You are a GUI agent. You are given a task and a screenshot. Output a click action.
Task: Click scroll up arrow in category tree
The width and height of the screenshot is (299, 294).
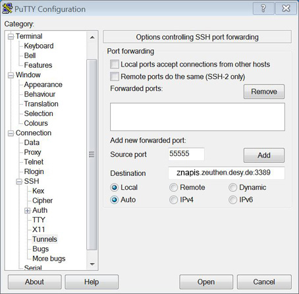(x=92, y=38)
